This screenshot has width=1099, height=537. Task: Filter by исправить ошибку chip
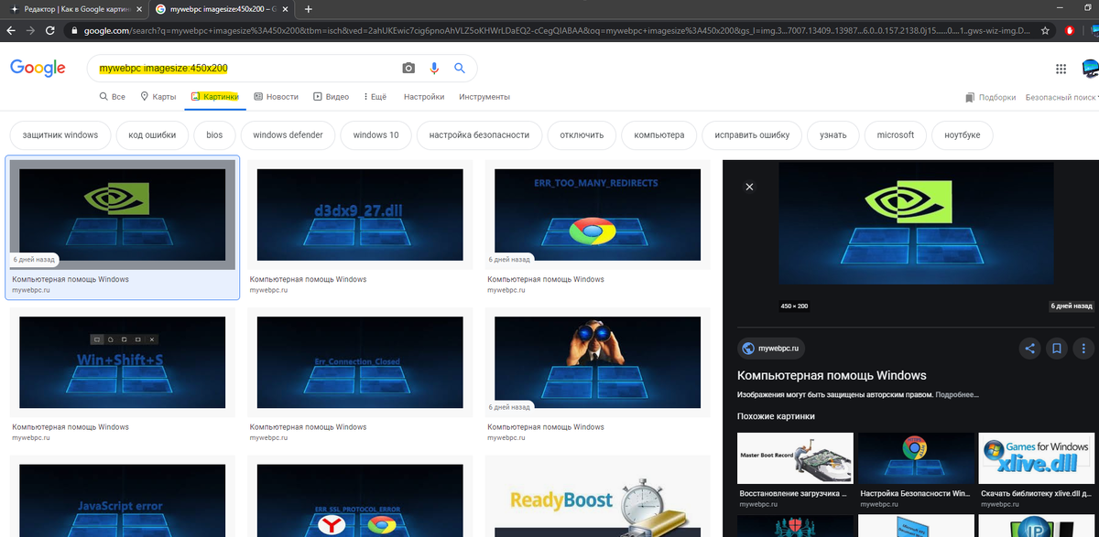(752, 135)
